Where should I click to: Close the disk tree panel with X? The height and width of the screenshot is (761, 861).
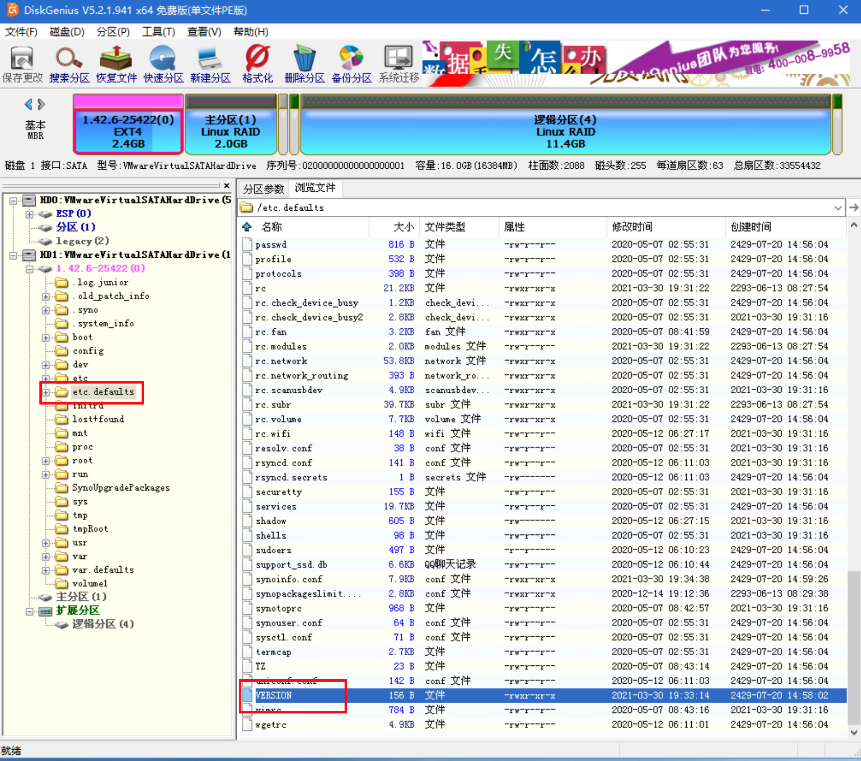[x=226, y=185]
